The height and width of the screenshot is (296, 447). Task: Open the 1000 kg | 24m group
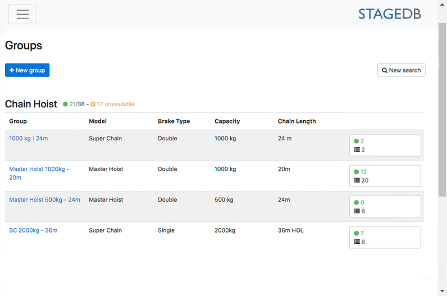29,138
